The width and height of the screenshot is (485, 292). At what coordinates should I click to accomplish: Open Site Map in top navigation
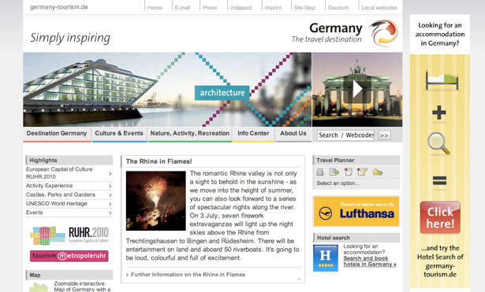tap(304, 8)
